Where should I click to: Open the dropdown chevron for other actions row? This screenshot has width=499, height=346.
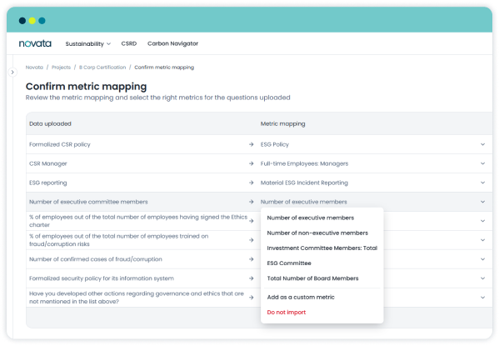[483, 298]
